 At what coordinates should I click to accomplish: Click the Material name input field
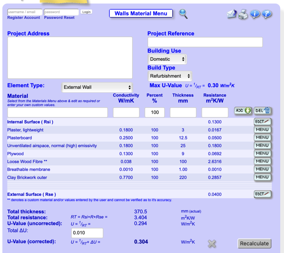57,112
